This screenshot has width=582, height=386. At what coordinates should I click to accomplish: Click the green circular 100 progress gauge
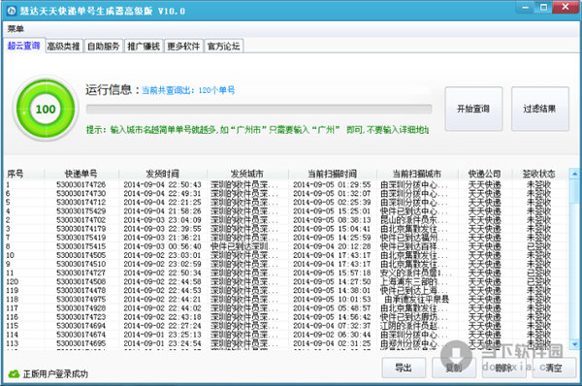[x=46, y=109]
